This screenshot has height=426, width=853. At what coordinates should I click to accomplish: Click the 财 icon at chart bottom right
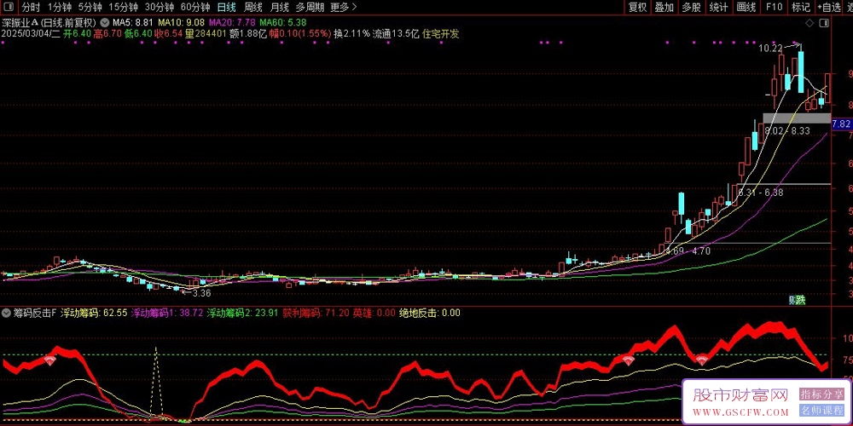(793, 299)
